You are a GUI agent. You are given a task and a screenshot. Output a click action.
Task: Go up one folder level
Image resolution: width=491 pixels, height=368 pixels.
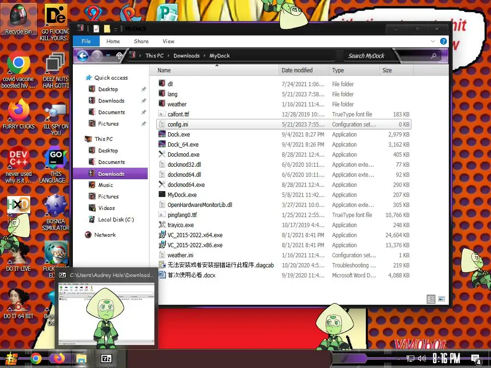coord(119,56)
